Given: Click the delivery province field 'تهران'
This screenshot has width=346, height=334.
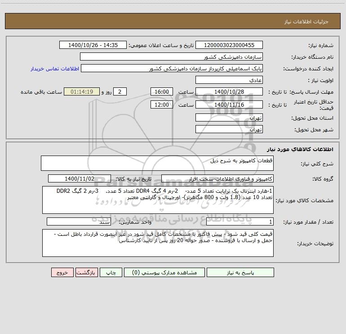Looking at the screenshot, I should pos(229,117).
